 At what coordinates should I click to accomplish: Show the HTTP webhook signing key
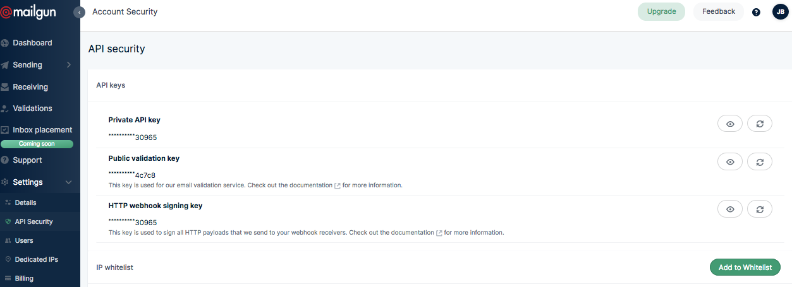[x=730, y=209]
